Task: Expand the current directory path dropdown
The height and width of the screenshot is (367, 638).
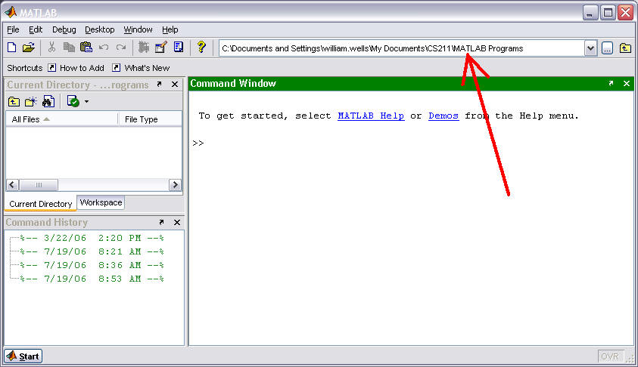Action: click(x=590, y=48)
